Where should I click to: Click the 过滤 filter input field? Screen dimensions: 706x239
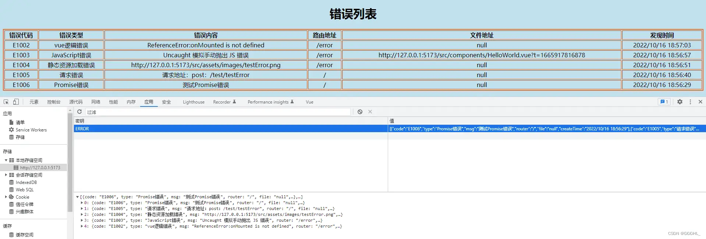(x=217, y=112)
